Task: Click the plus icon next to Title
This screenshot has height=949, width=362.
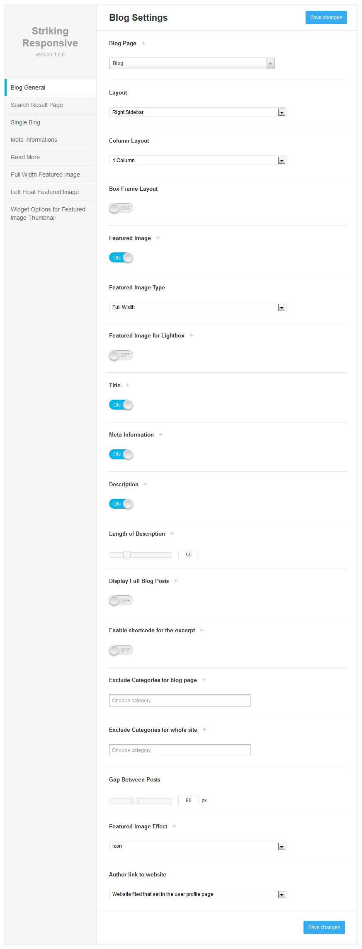Action: [x=128, y=385]
